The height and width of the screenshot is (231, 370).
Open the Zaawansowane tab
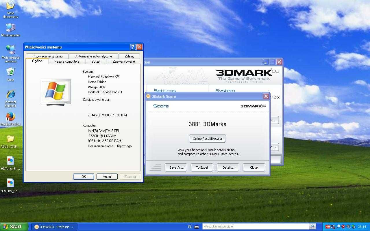pyautogui.click(x=123, y=61)
